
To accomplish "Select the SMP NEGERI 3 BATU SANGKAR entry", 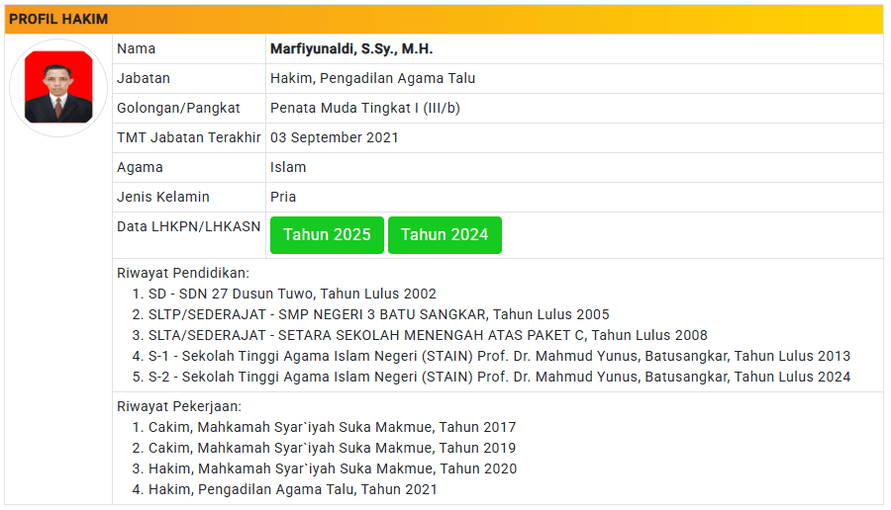I will tap(378, 314).
